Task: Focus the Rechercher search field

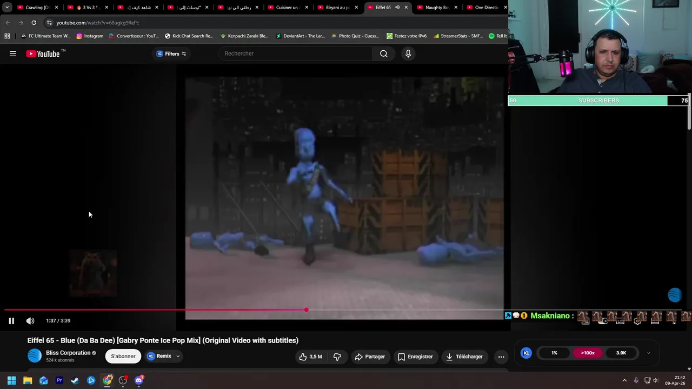Action: 296,53
